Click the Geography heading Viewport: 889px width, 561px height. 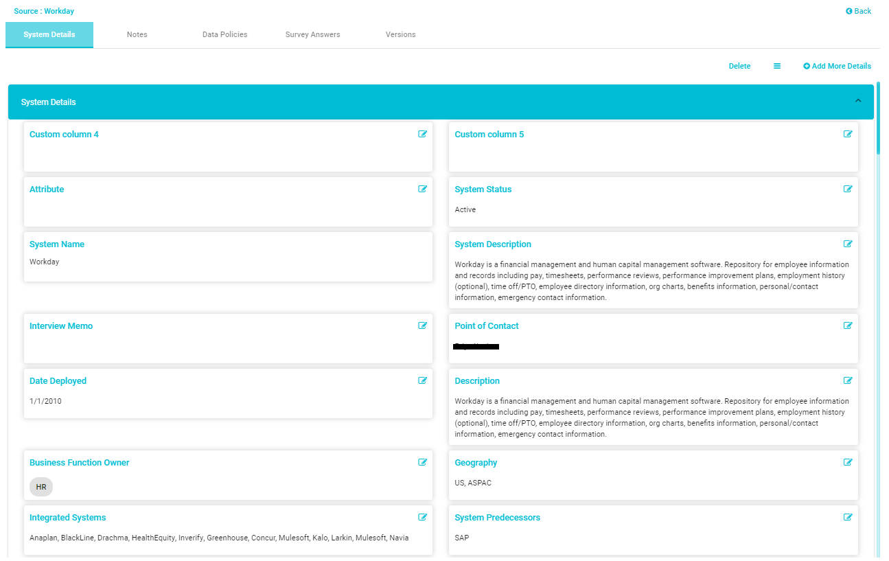476,462
